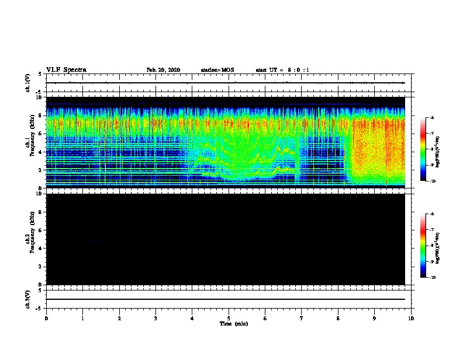Viewport: 463px width, 357px height.
Task: Select the ch.1 "Frequency (kHz)" axis label
Action: [x=32, y=135]
